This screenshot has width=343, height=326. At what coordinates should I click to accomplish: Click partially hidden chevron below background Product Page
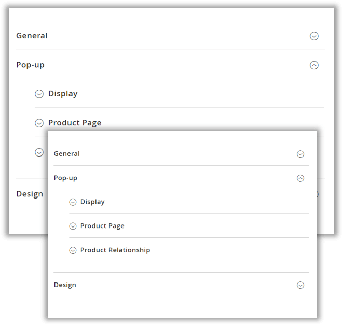(x=39, y=152)
